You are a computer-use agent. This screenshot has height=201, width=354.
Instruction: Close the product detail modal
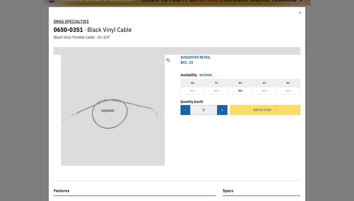(x=300, y=13)
